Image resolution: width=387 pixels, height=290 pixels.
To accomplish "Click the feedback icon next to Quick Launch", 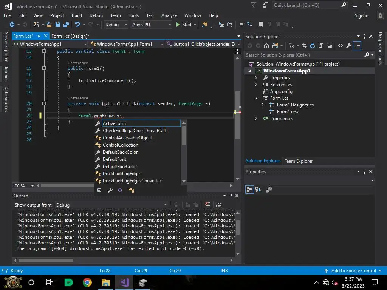I will (265, 5).
